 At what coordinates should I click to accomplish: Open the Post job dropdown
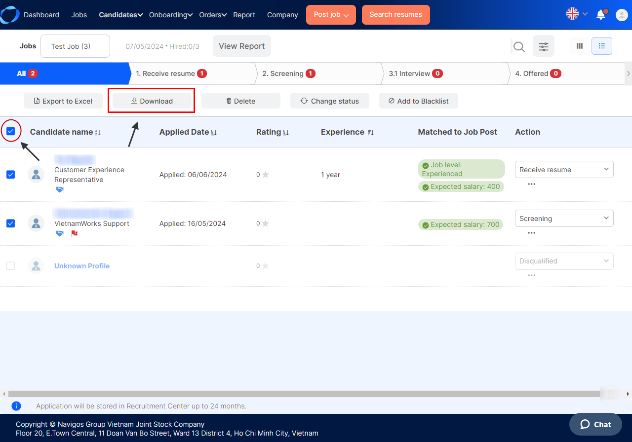pos(331,15)
